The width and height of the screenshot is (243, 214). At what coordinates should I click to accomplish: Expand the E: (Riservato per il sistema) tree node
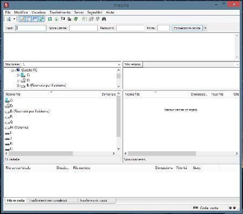click(x=18, y=85)
